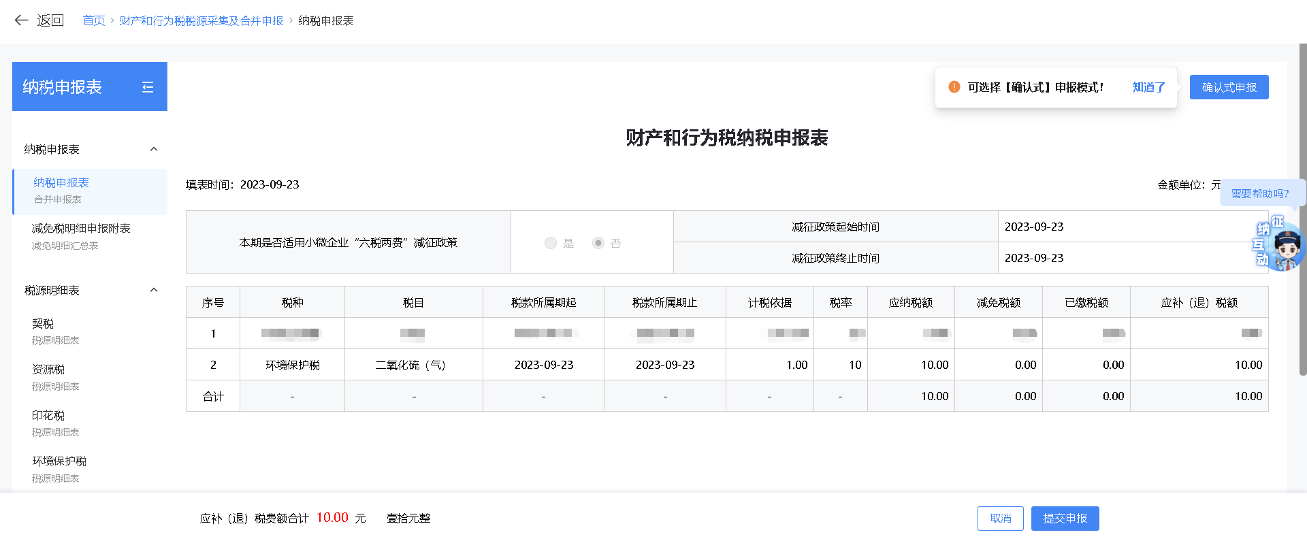Viewport: 1307px width, 541px height.
Task: Open 印花税 tax source detail table
Action: tap(48, 415)
